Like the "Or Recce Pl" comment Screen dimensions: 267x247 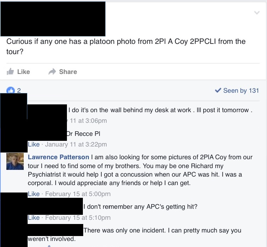point(34,144)
